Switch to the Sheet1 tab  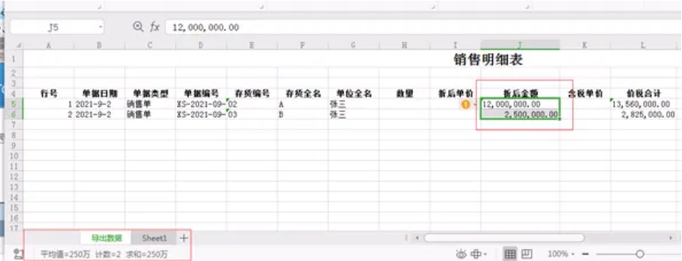[154, 238]
